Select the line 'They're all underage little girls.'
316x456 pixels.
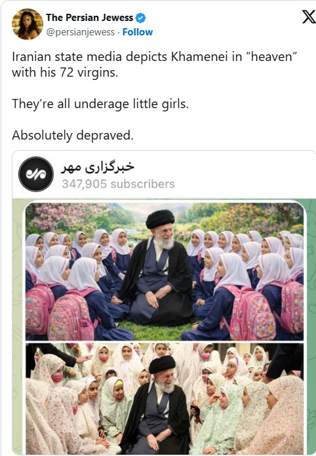coord(100,104)
